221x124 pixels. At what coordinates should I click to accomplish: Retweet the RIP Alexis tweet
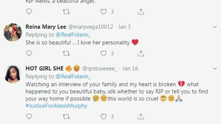[x=66, y=12]
